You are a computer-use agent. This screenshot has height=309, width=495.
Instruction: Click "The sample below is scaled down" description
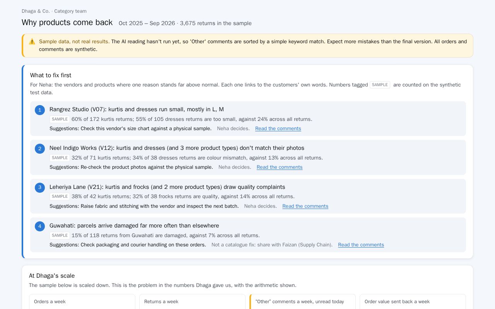(x=163, y=285)
